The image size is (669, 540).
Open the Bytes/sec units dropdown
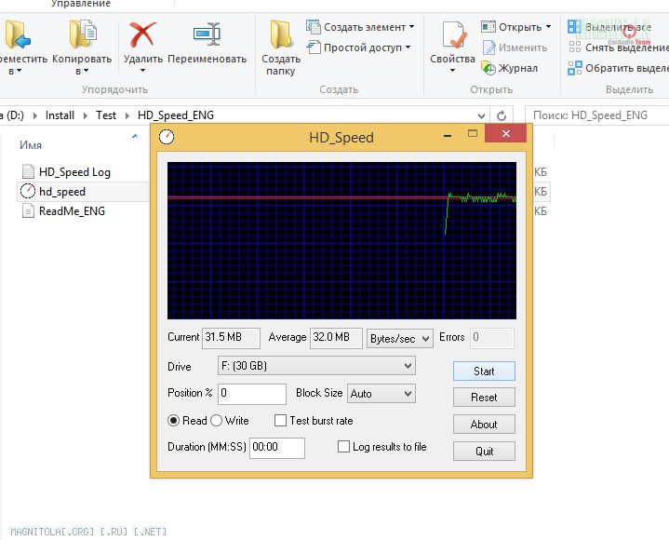click(x=400, y=339)
